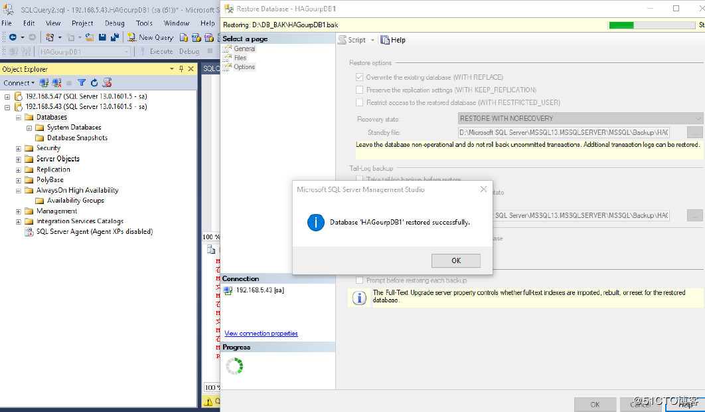Open the View menu
Screen dimensions: 705x412
pyautogui.click(x=53, y=23)
